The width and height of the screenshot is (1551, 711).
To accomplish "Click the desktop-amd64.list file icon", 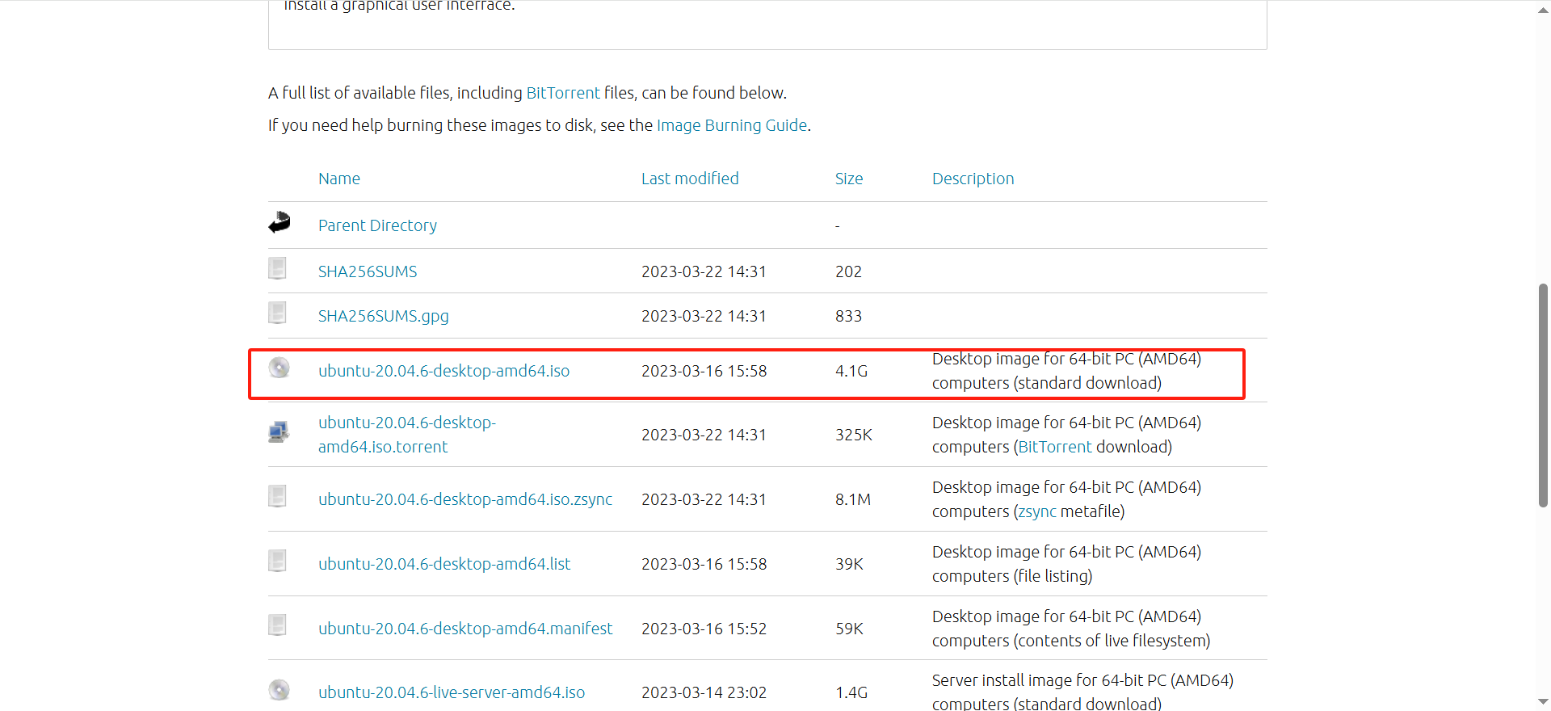I will click(x=277, y=561).
